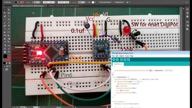This screenshot has width=192, height=108.
Task: Select the Gradient tool
Action: click(x=9, y=39)
